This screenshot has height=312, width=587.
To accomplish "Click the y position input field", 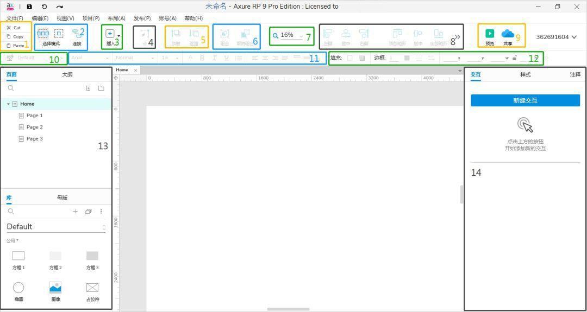I will (474, 58).
